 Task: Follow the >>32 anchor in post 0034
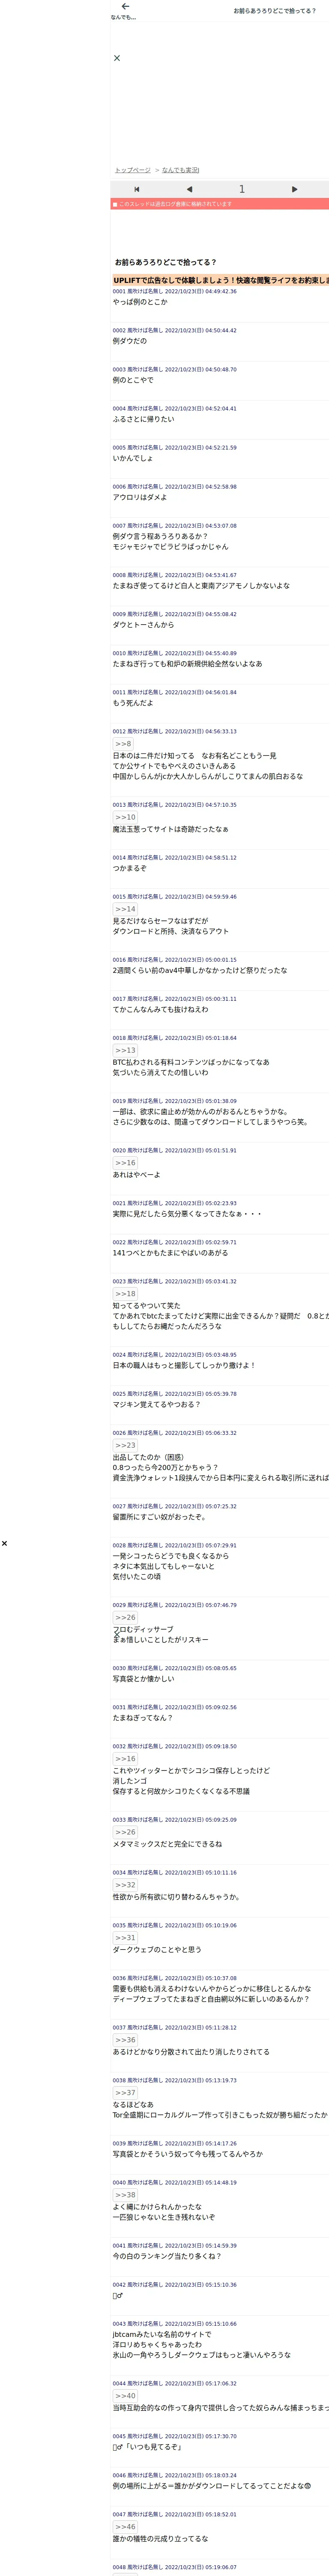[125, 1885]
